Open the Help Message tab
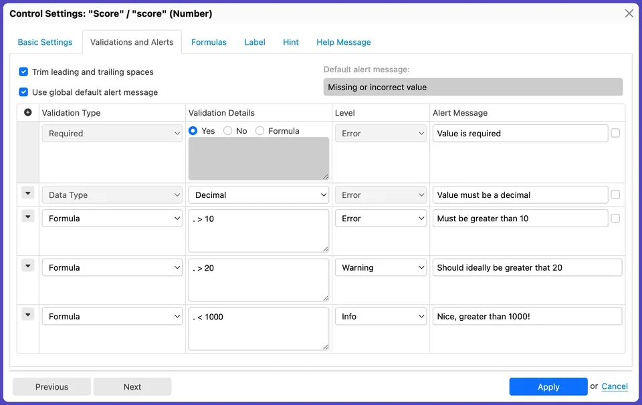The width and height of the screenshot is (642, 405). click(x=343, y=42)
